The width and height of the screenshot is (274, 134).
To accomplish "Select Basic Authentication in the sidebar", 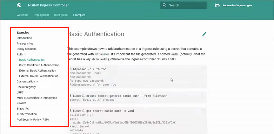I will pyautogui.click(x=32, y=60).
